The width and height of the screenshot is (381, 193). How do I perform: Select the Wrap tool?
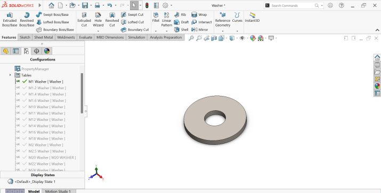[199, 14]
